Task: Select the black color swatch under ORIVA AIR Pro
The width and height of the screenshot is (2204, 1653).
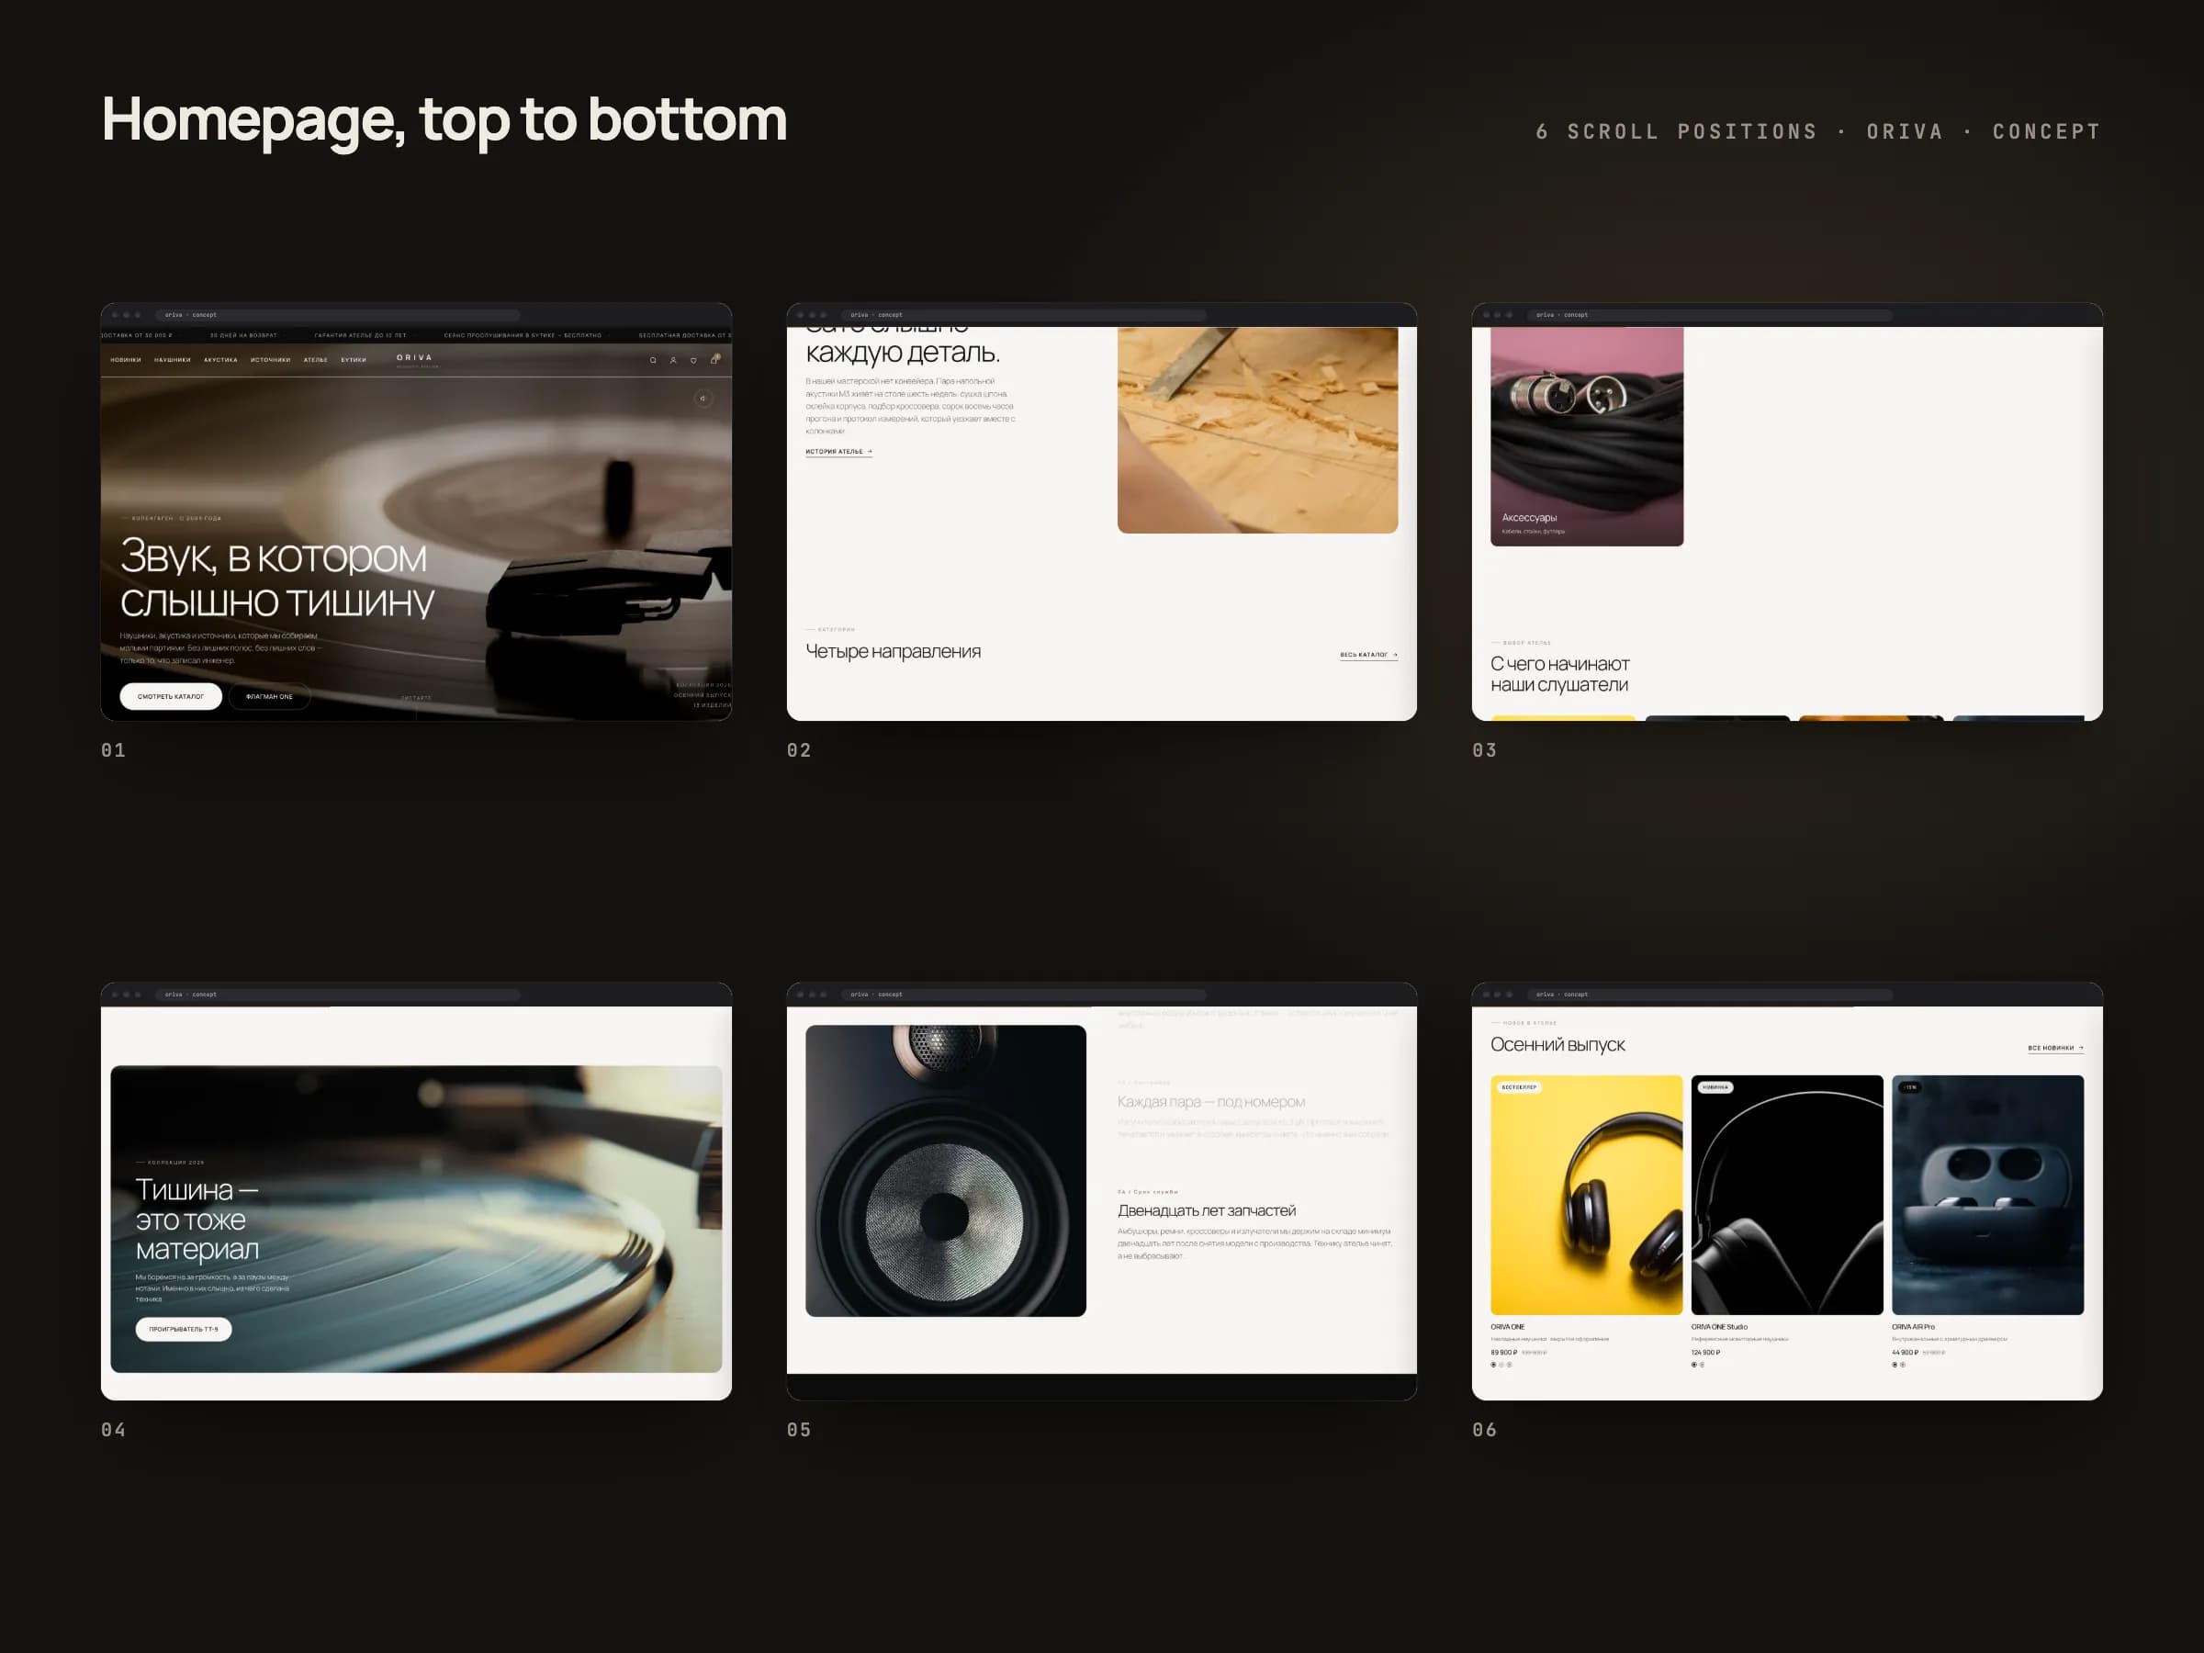Action: (x=1895, y=1365)
